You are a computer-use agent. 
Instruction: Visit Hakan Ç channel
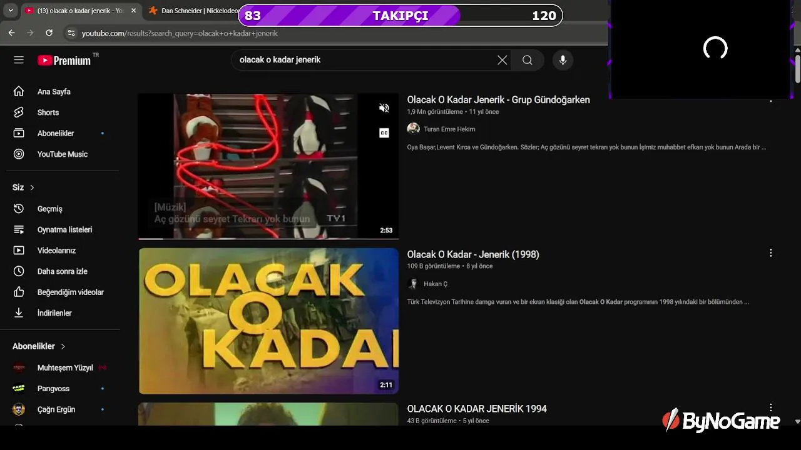click(x=436, y=284)
